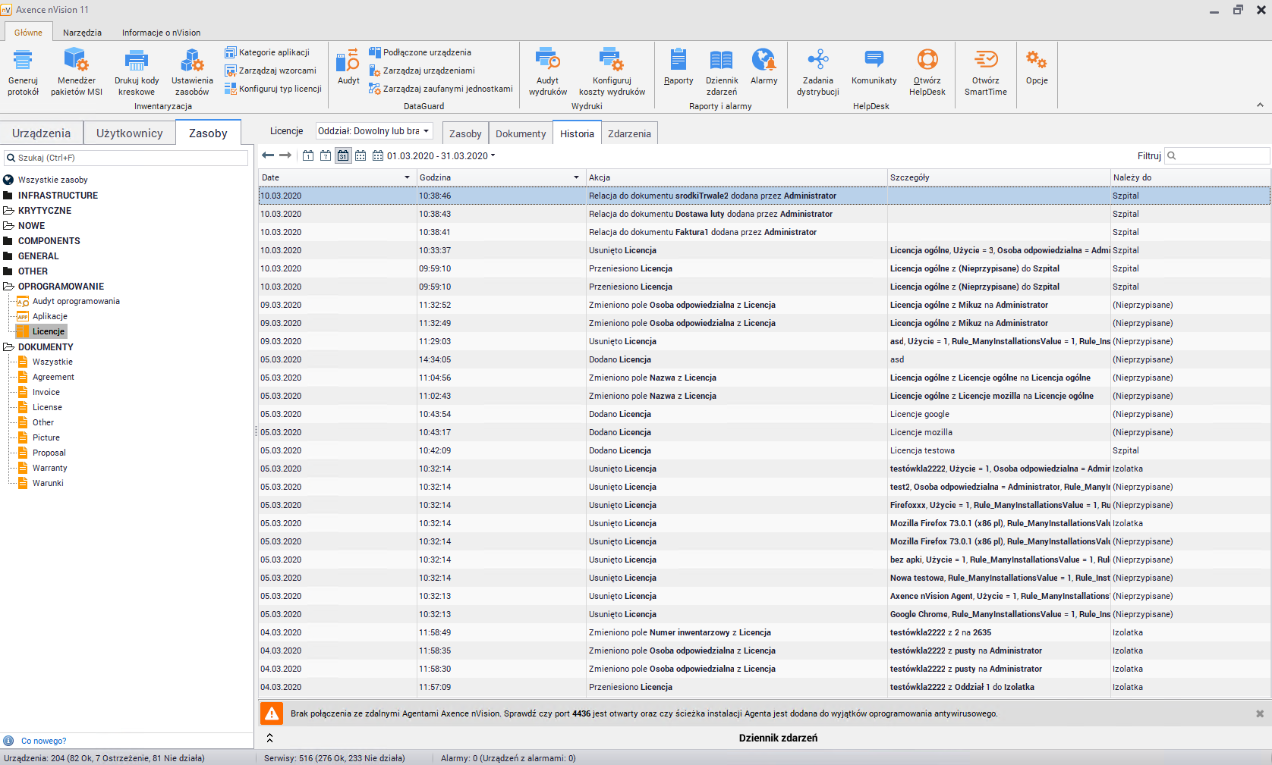Click Drukuj kody kreskowe icon
Viewport: 1272px width, 765px height.
coord(137,61)
